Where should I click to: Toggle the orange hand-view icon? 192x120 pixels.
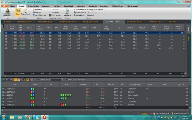[x=16, y=80]
